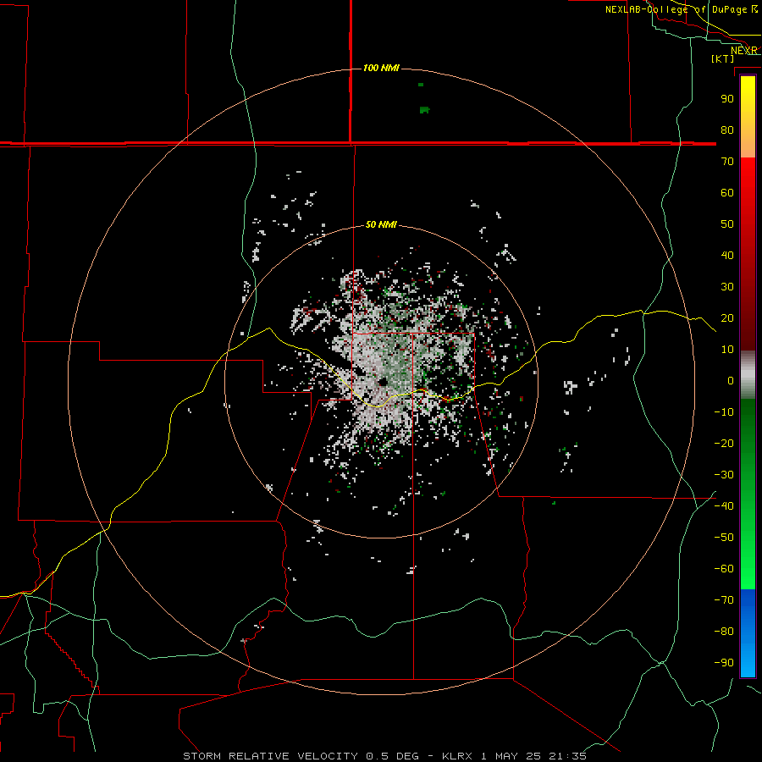Click the 0 value on velocity scale
Screen dimensions: 762x762
coord(731,380)
